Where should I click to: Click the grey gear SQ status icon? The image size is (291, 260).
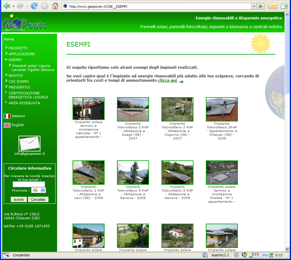236,255
